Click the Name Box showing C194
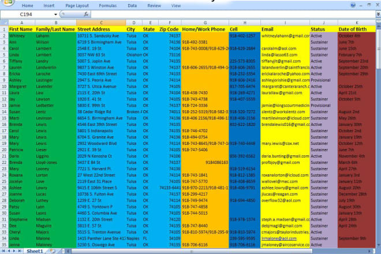 click(26, 14)
